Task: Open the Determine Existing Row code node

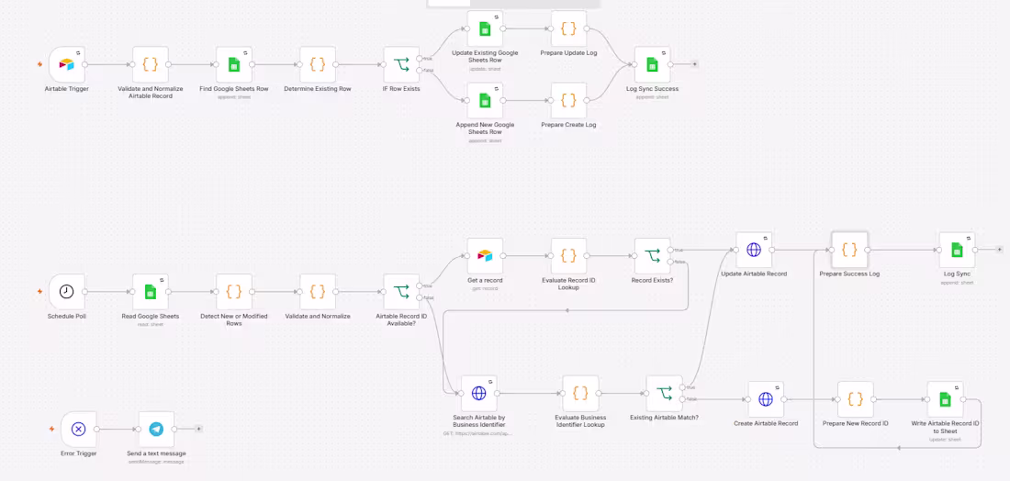Action: [318, 64]
